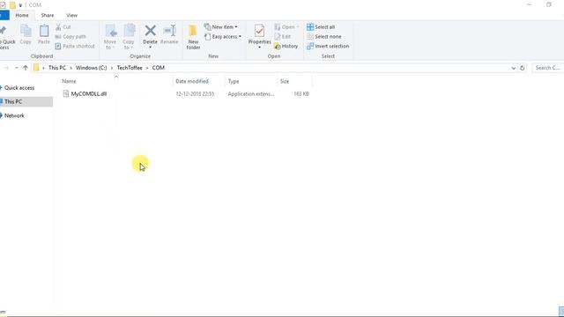Click the Cut scissors option
The height and width of the screenshot is (317, 564).
click(63, 27)
